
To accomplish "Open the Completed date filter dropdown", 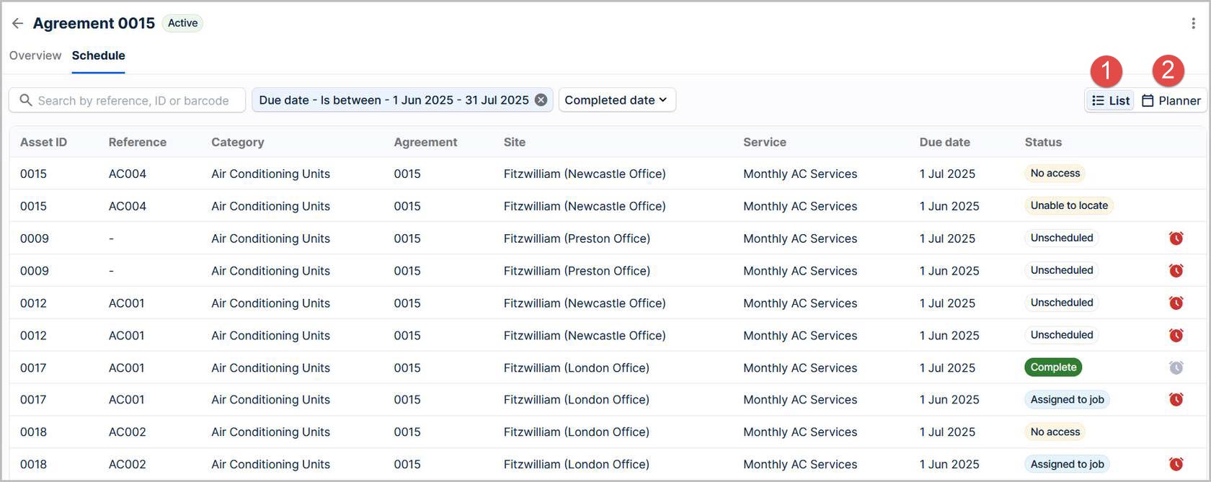I will (617, 100).
